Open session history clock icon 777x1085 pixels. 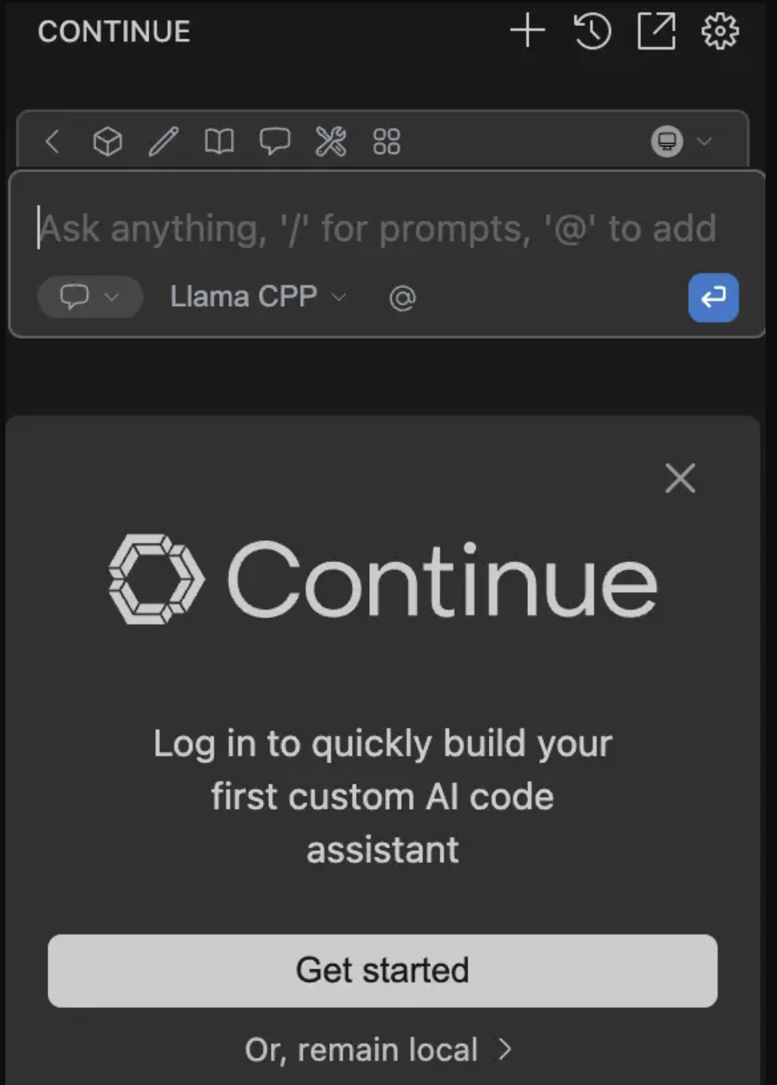click(592, 31)
